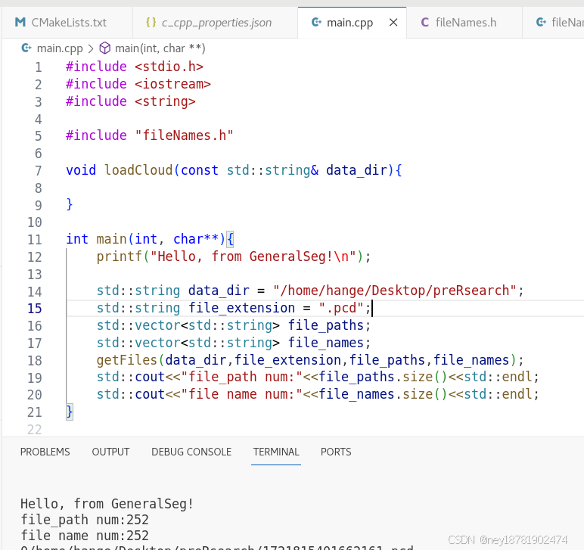Close the main.cpp tab
The image size is (584, 550).
(x=393, y=23)
